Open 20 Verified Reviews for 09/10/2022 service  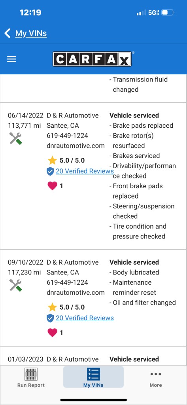85,318
